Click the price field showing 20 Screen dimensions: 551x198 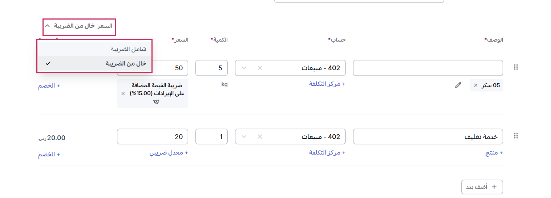(152, 137)
